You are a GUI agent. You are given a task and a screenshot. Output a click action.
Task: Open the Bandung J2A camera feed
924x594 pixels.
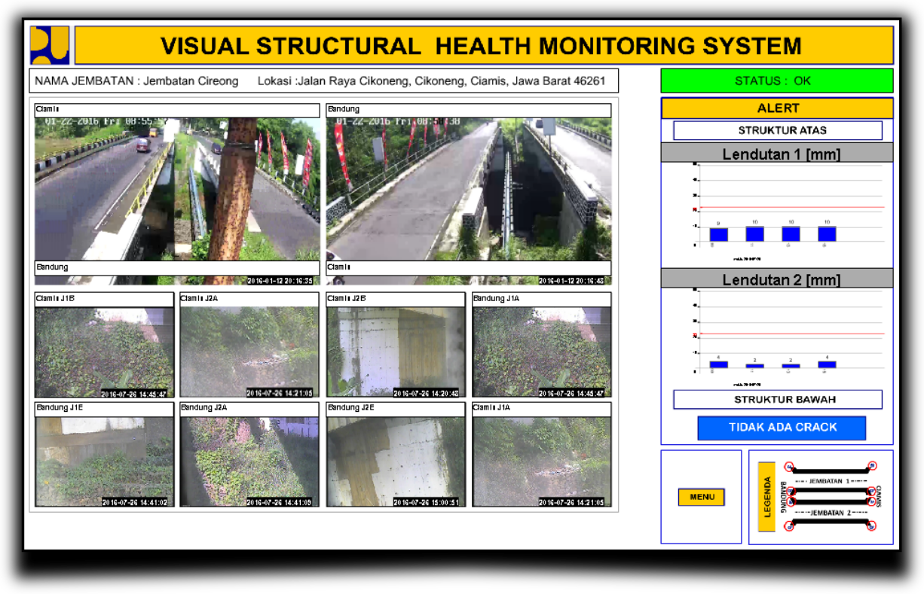coord(249,455)
